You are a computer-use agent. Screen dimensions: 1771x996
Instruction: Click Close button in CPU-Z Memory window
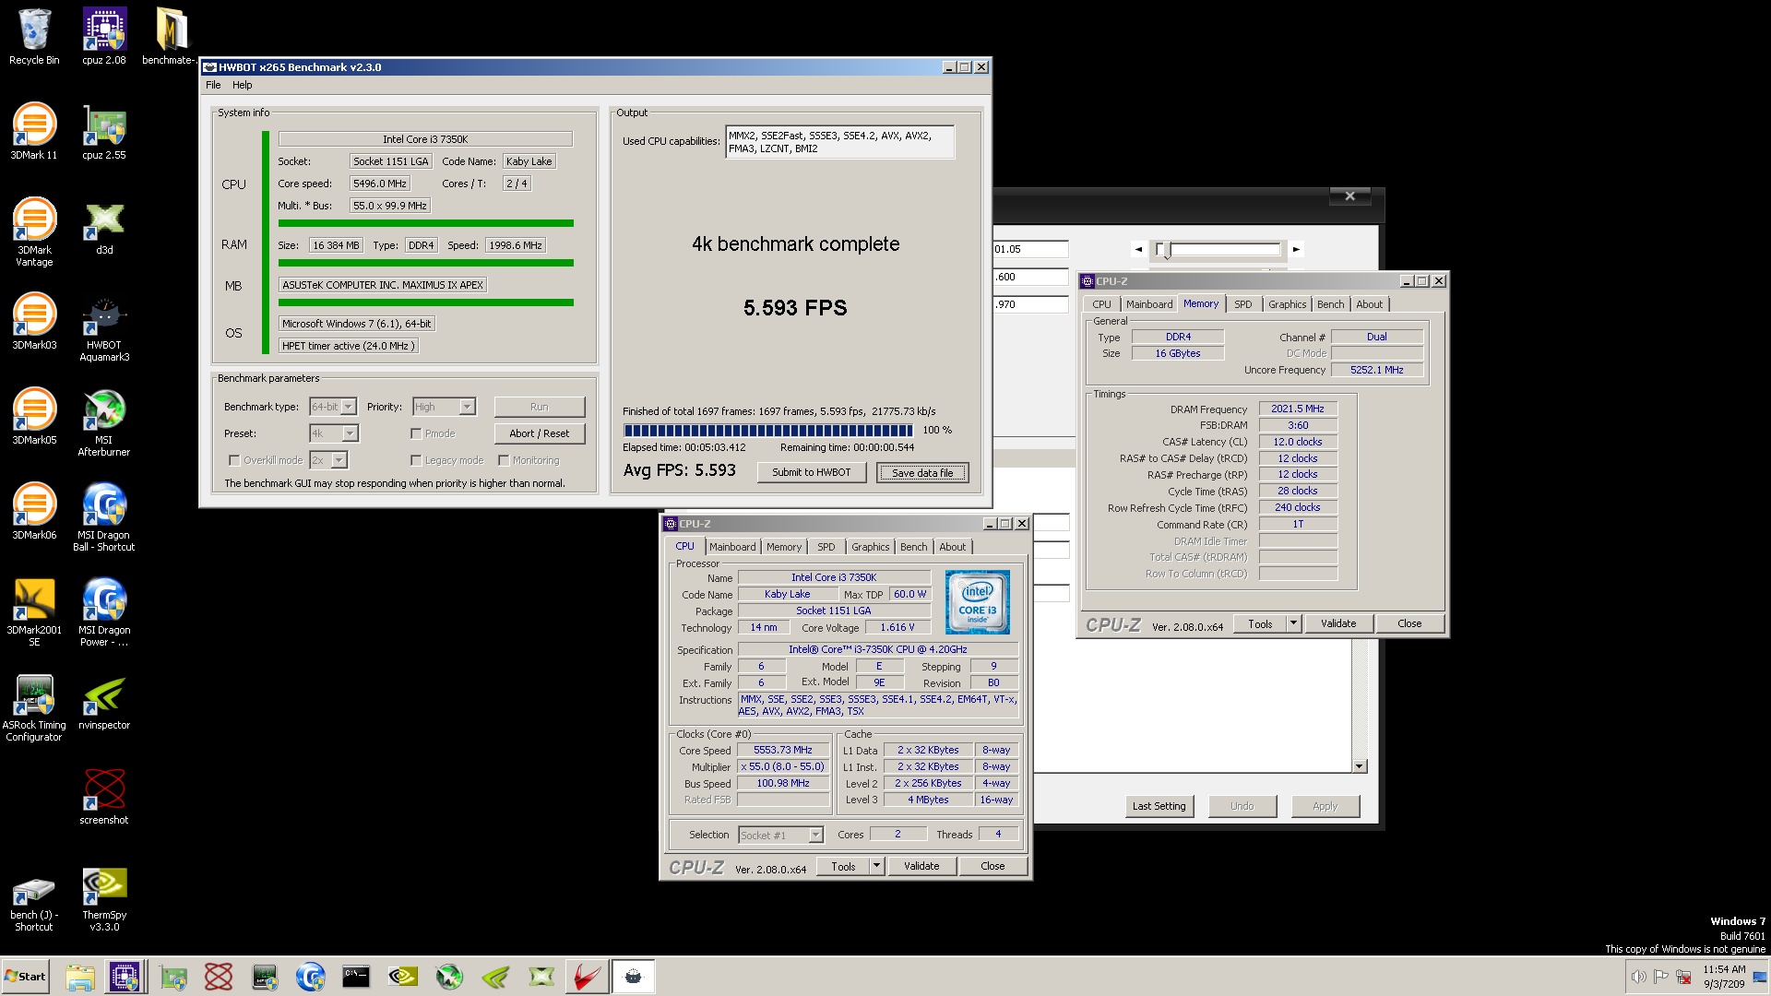tap(1409, 623)
